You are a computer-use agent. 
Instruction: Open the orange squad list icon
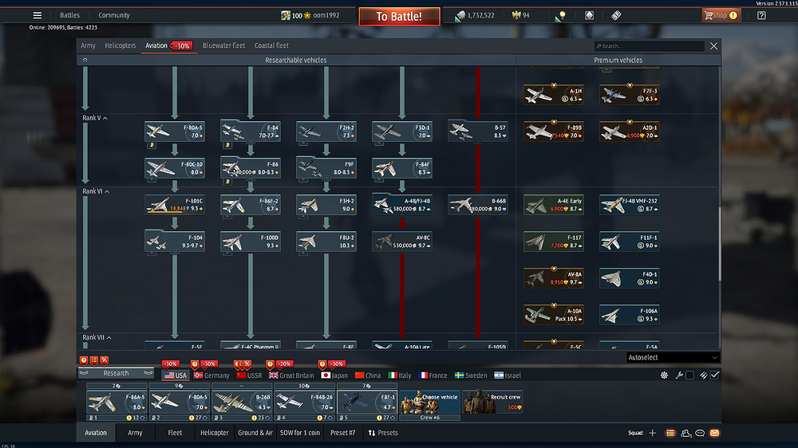click(x=670, y=433)
